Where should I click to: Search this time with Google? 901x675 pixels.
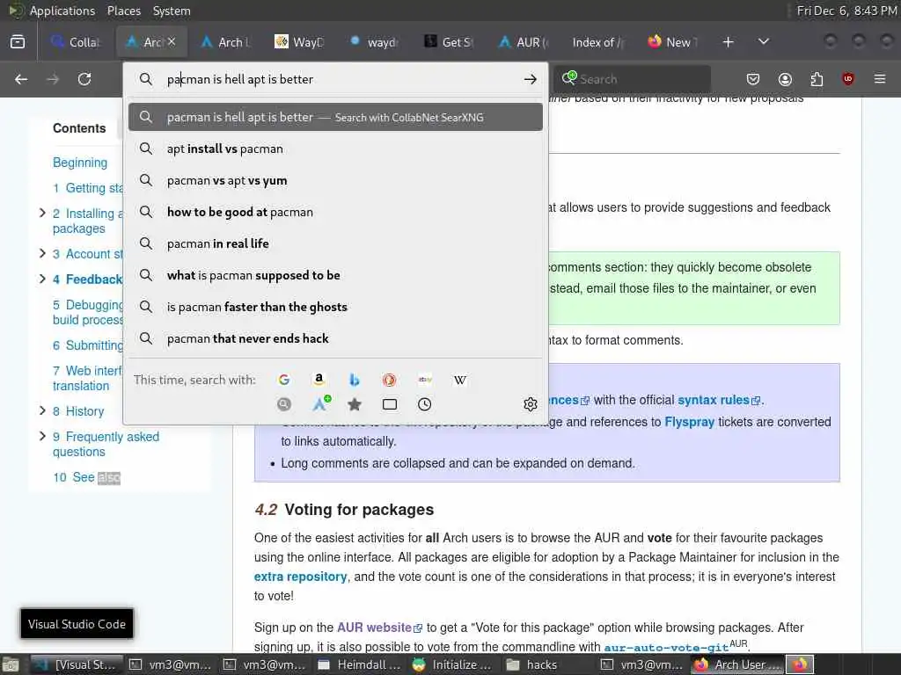(284, 380)
